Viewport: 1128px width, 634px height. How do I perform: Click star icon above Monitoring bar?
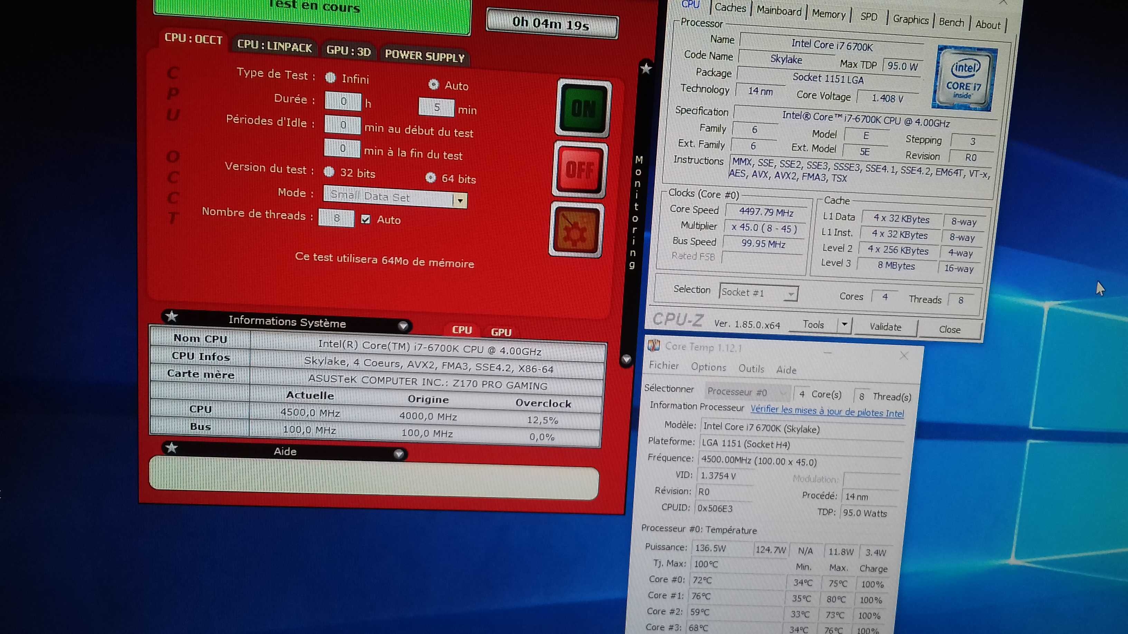point(646,68)
